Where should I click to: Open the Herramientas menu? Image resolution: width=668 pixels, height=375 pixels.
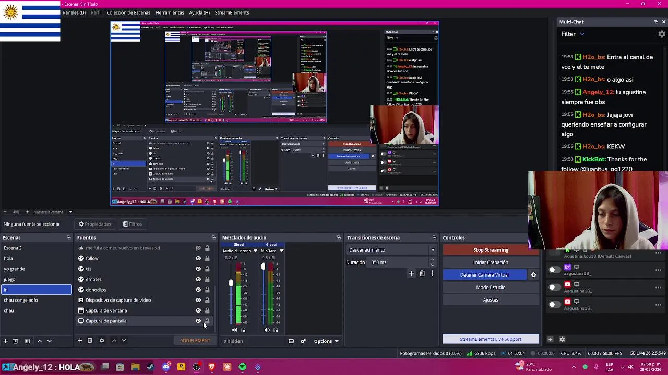click(170, 12)
